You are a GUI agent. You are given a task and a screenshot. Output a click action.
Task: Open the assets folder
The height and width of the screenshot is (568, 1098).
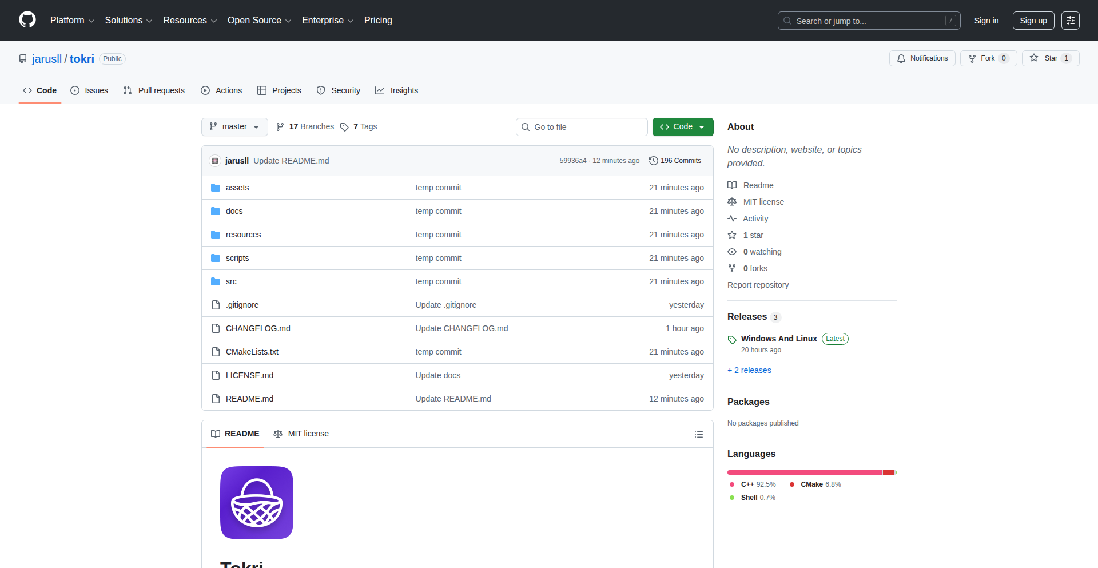click(237, 188)
